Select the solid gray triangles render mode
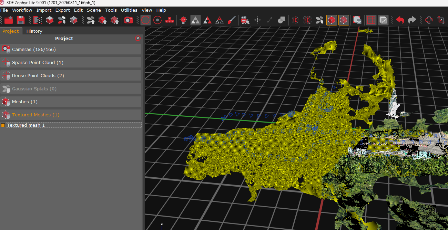The height and width of the screenshot is (230, 448). click(195, 20)
